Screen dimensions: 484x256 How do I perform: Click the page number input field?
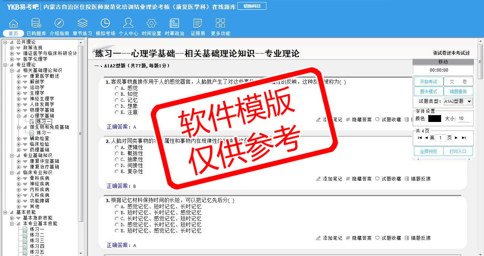(x=440, y=138)
